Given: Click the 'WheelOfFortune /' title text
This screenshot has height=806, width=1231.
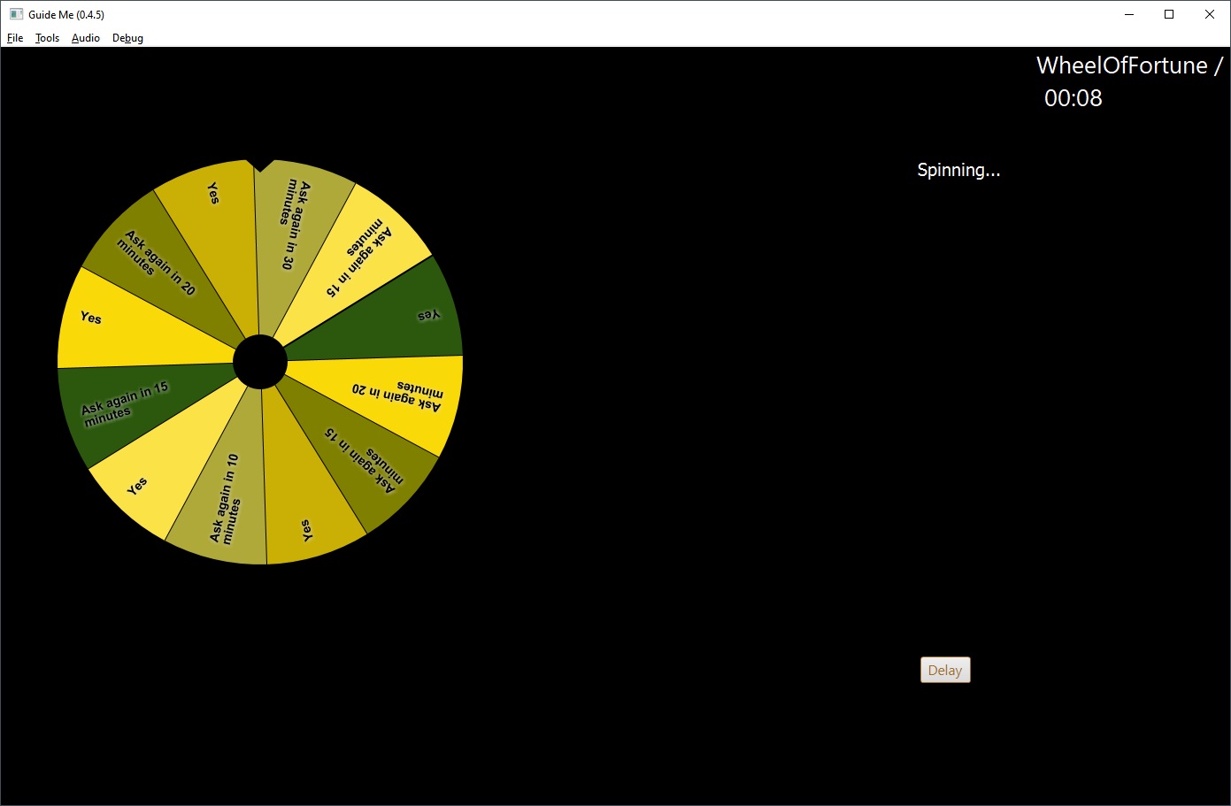Looking at the screenshot, I should [x=1129, y=65].
